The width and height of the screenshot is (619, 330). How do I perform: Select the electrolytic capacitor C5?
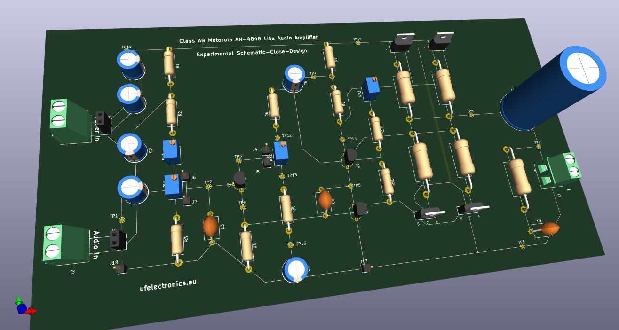295,78
